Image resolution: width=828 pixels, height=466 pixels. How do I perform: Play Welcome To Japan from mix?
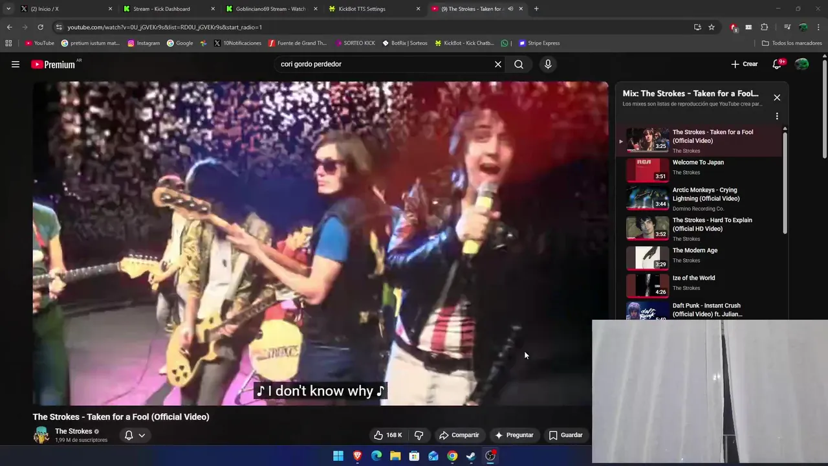click(701, 170)
